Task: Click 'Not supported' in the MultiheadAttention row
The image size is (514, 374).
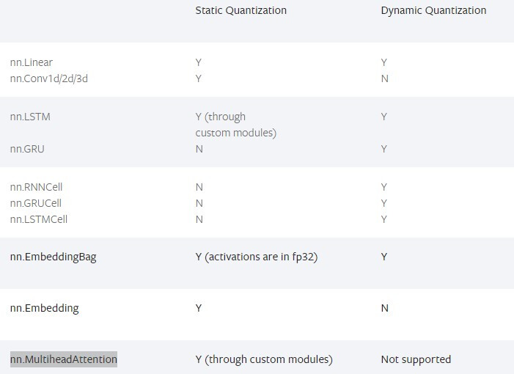Action: pyautogui.click(x=416, y=359)
